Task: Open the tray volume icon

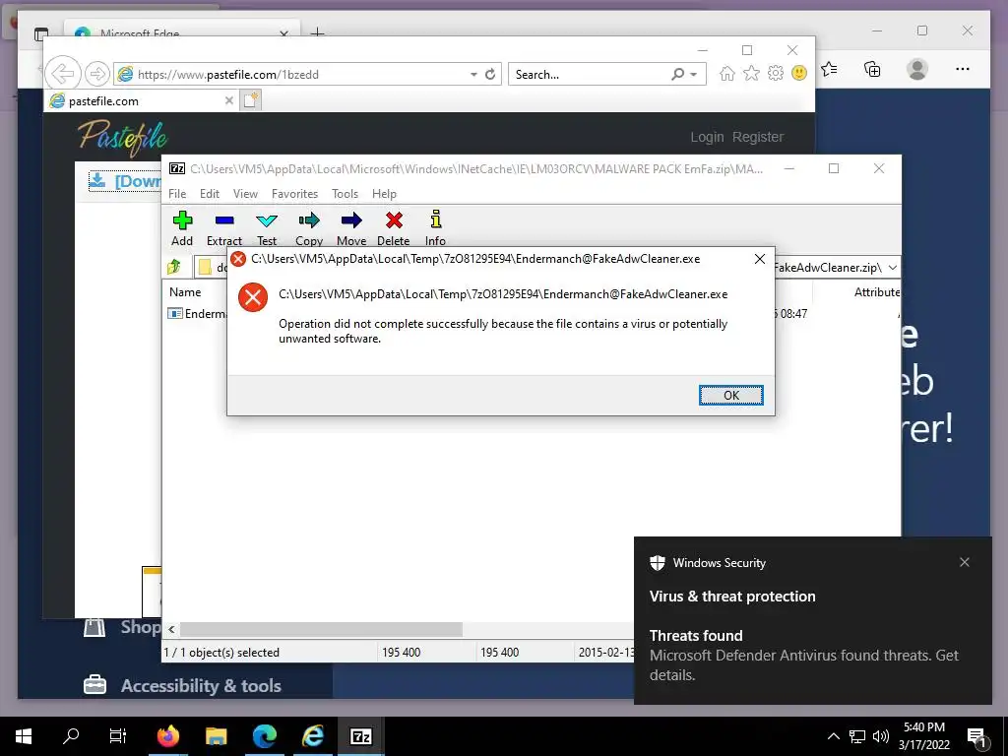Action: (881, 736)
